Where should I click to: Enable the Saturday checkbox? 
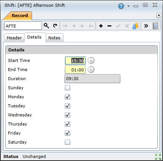(x=68, y=142)
